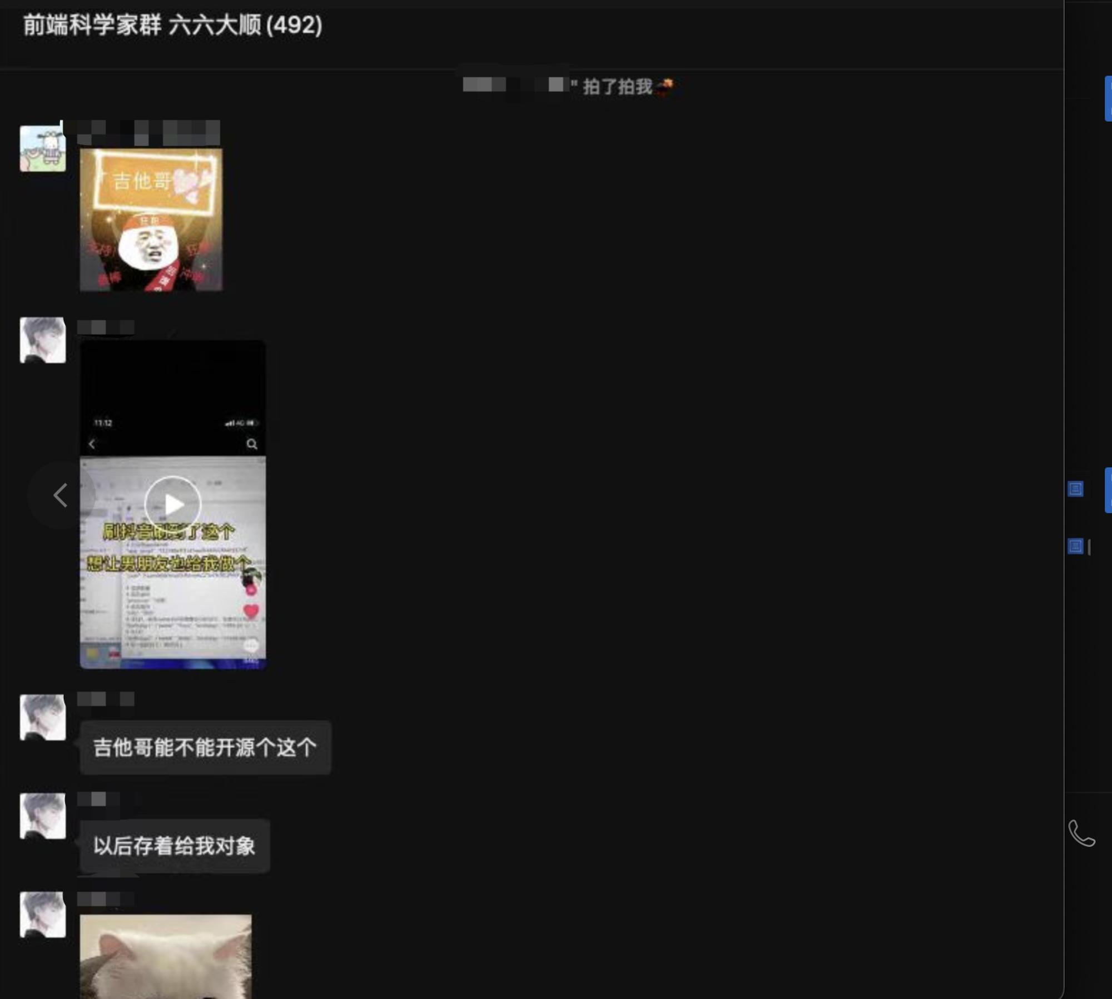Click the back arrow inside video thumbnail
The width and height of the screenshot is (1112, 999).
[92, 444]
